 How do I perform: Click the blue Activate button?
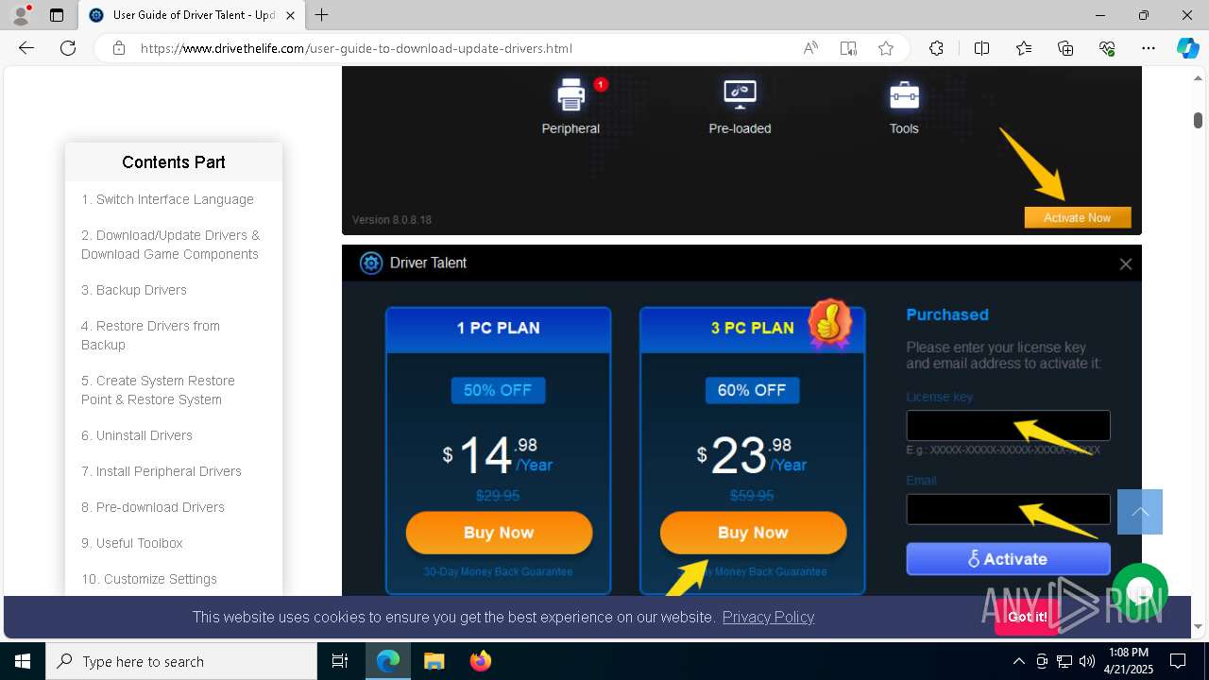click(1008, 558)
